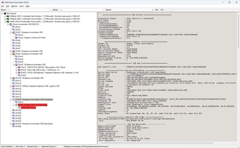Collapse the Port4 hub under Port9
This screenshot has width=240, height=148.
click(13, 65)
